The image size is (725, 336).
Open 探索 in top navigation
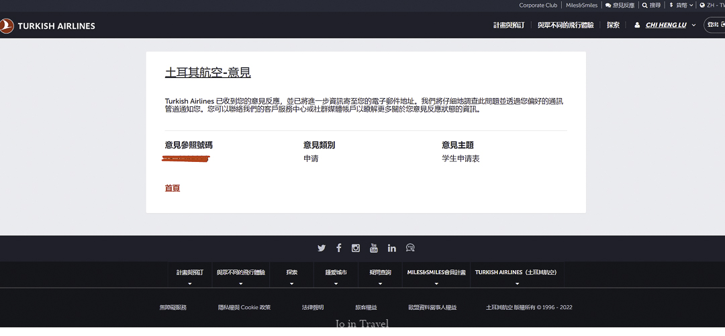point(613,26)
